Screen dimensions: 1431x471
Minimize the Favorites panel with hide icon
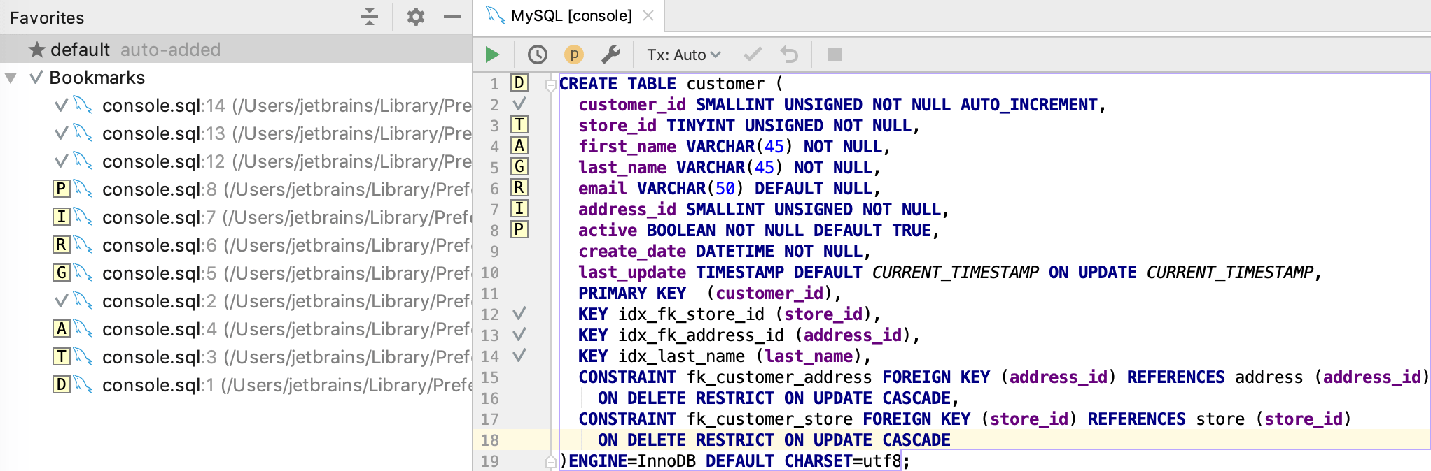452,17
